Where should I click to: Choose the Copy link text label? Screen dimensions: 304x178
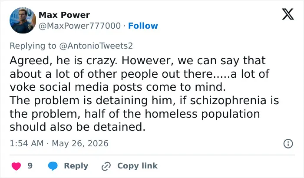(x=137, y=166)
